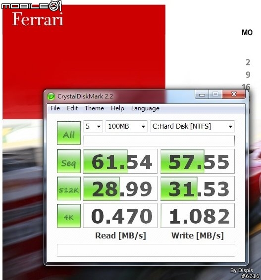This screenshot has height=280, width=261.
Task: Click calendar date 2 on desktop gadget
Action: point(248,62)
